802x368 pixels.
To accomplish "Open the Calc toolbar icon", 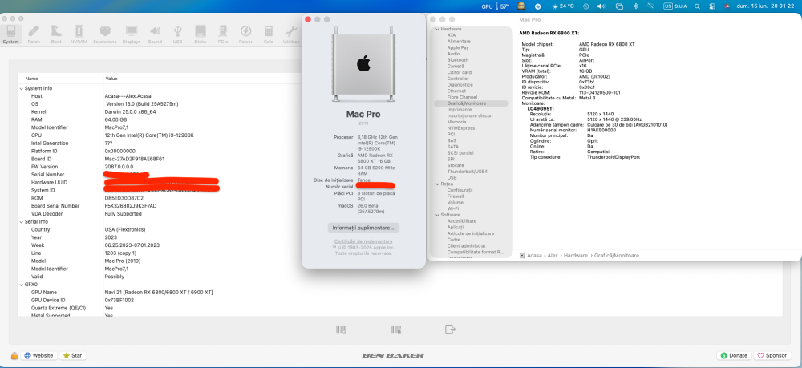I will point(269,34).
